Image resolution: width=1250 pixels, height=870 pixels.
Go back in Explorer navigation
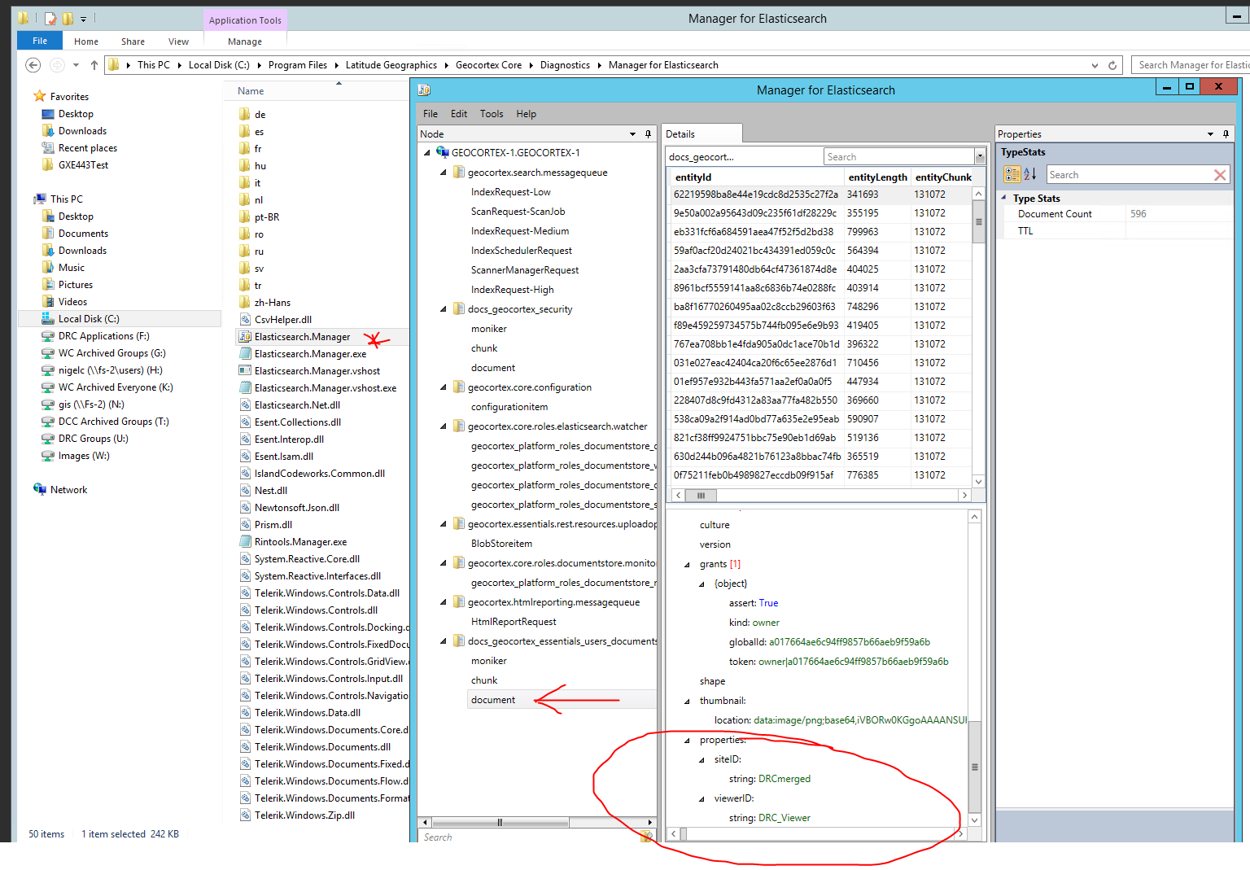click(33, 65)
